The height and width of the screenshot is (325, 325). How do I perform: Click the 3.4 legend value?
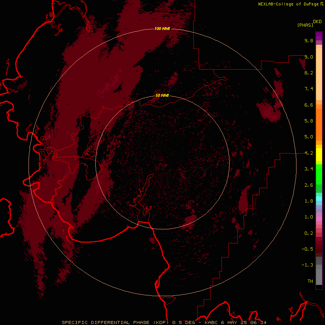pyautogui.click(x=309, y=169)
